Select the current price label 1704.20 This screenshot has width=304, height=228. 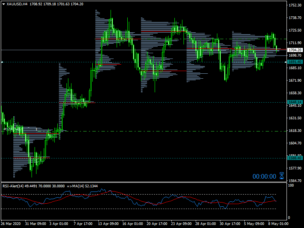point(295,50)
